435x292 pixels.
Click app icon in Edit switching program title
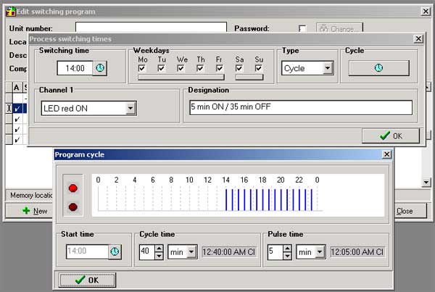click(11, 12)
